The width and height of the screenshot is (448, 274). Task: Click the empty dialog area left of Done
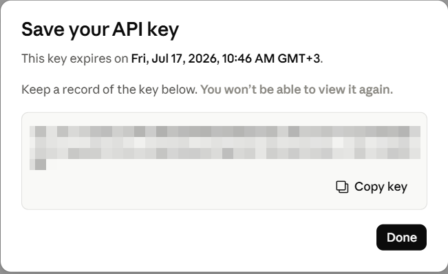pos(197,238)
